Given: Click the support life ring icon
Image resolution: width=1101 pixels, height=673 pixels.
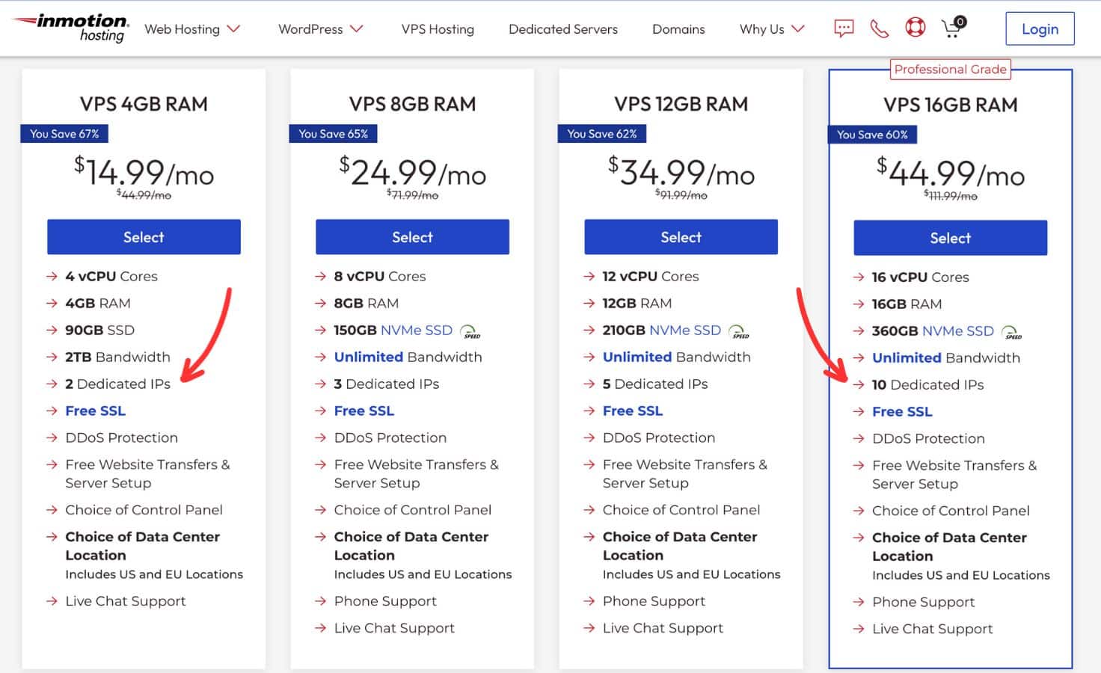Looking at the screenshot, I should 915,28.
